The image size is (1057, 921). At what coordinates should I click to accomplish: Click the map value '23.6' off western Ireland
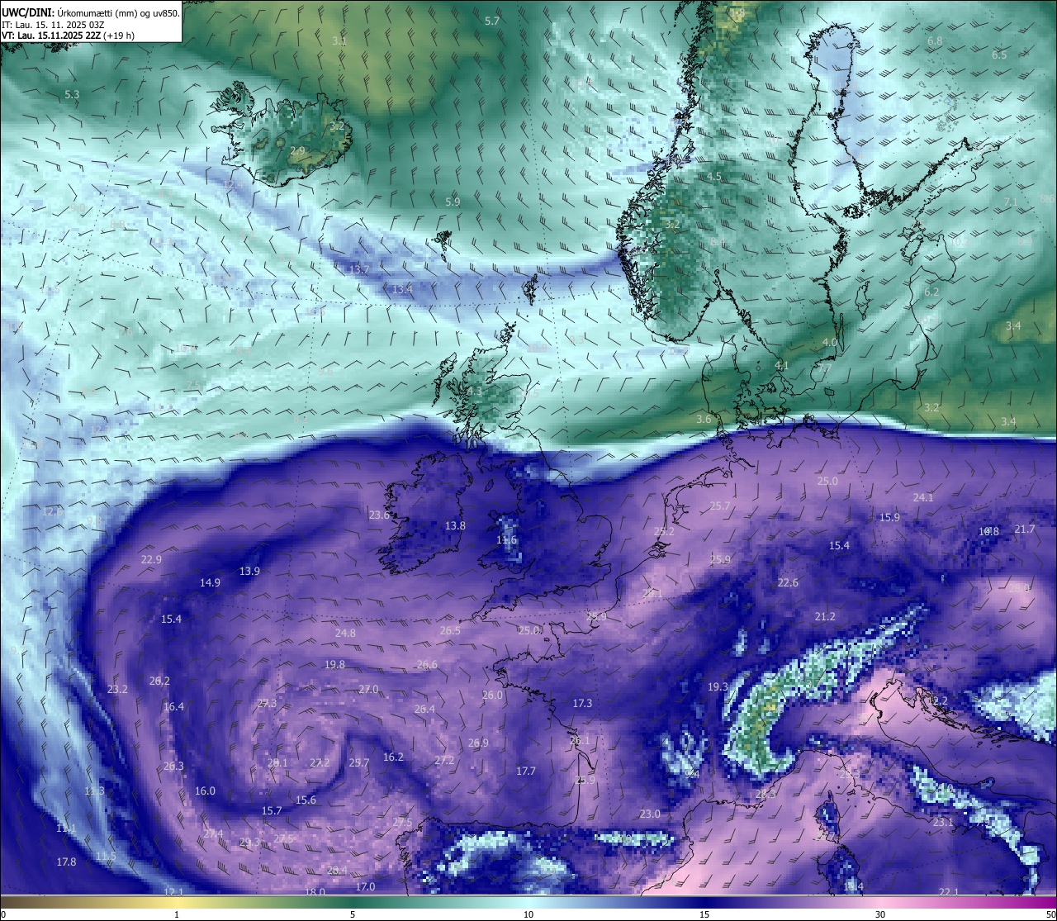pos(379,515)
